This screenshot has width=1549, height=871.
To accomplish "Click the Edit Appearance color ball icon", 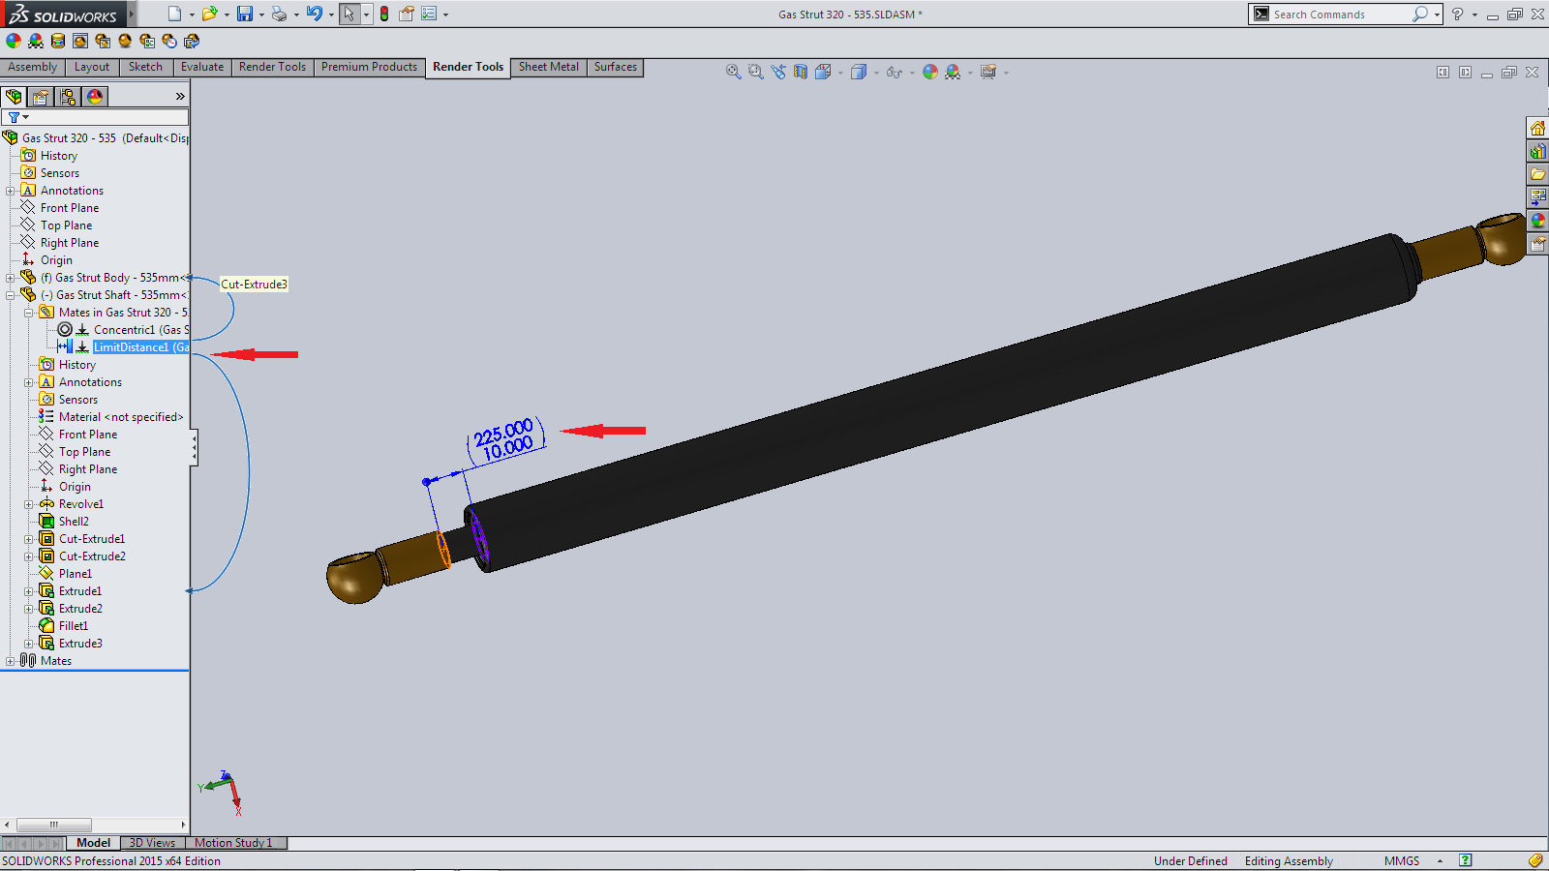I will [930, 73].
